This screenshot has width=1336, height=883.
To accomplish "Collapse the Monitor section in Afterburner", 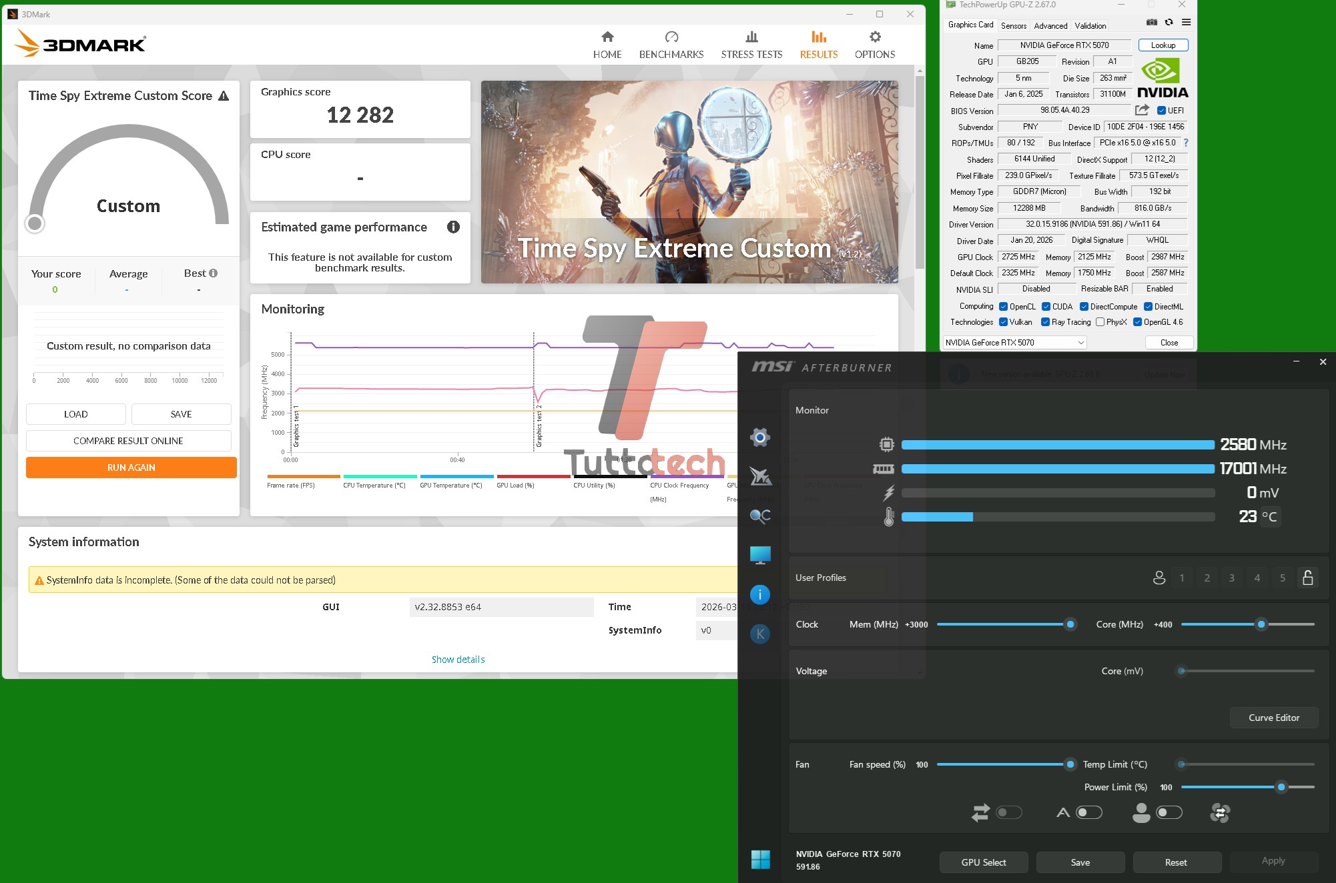I will (x=812, y=410).
